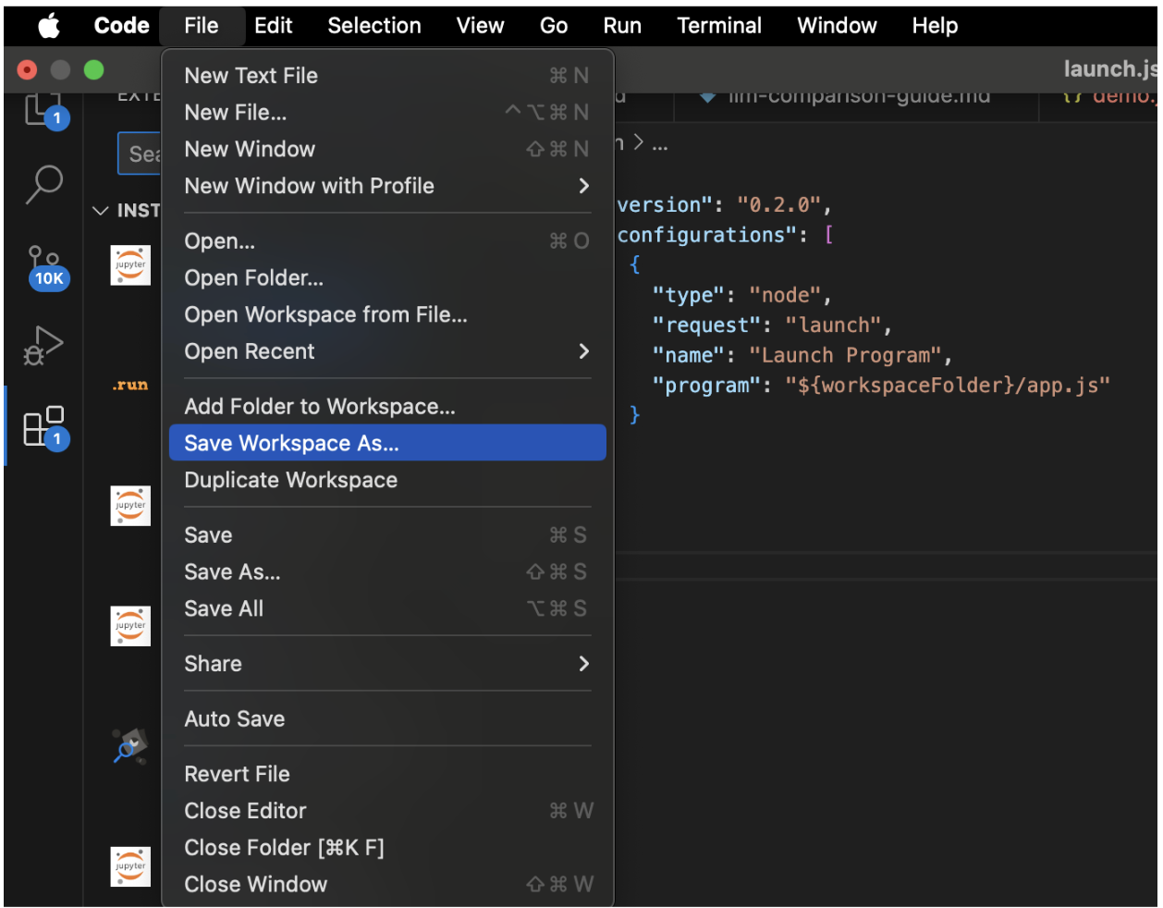Open the View menu
Screen dimensions: 1163x908
(480, 26)
